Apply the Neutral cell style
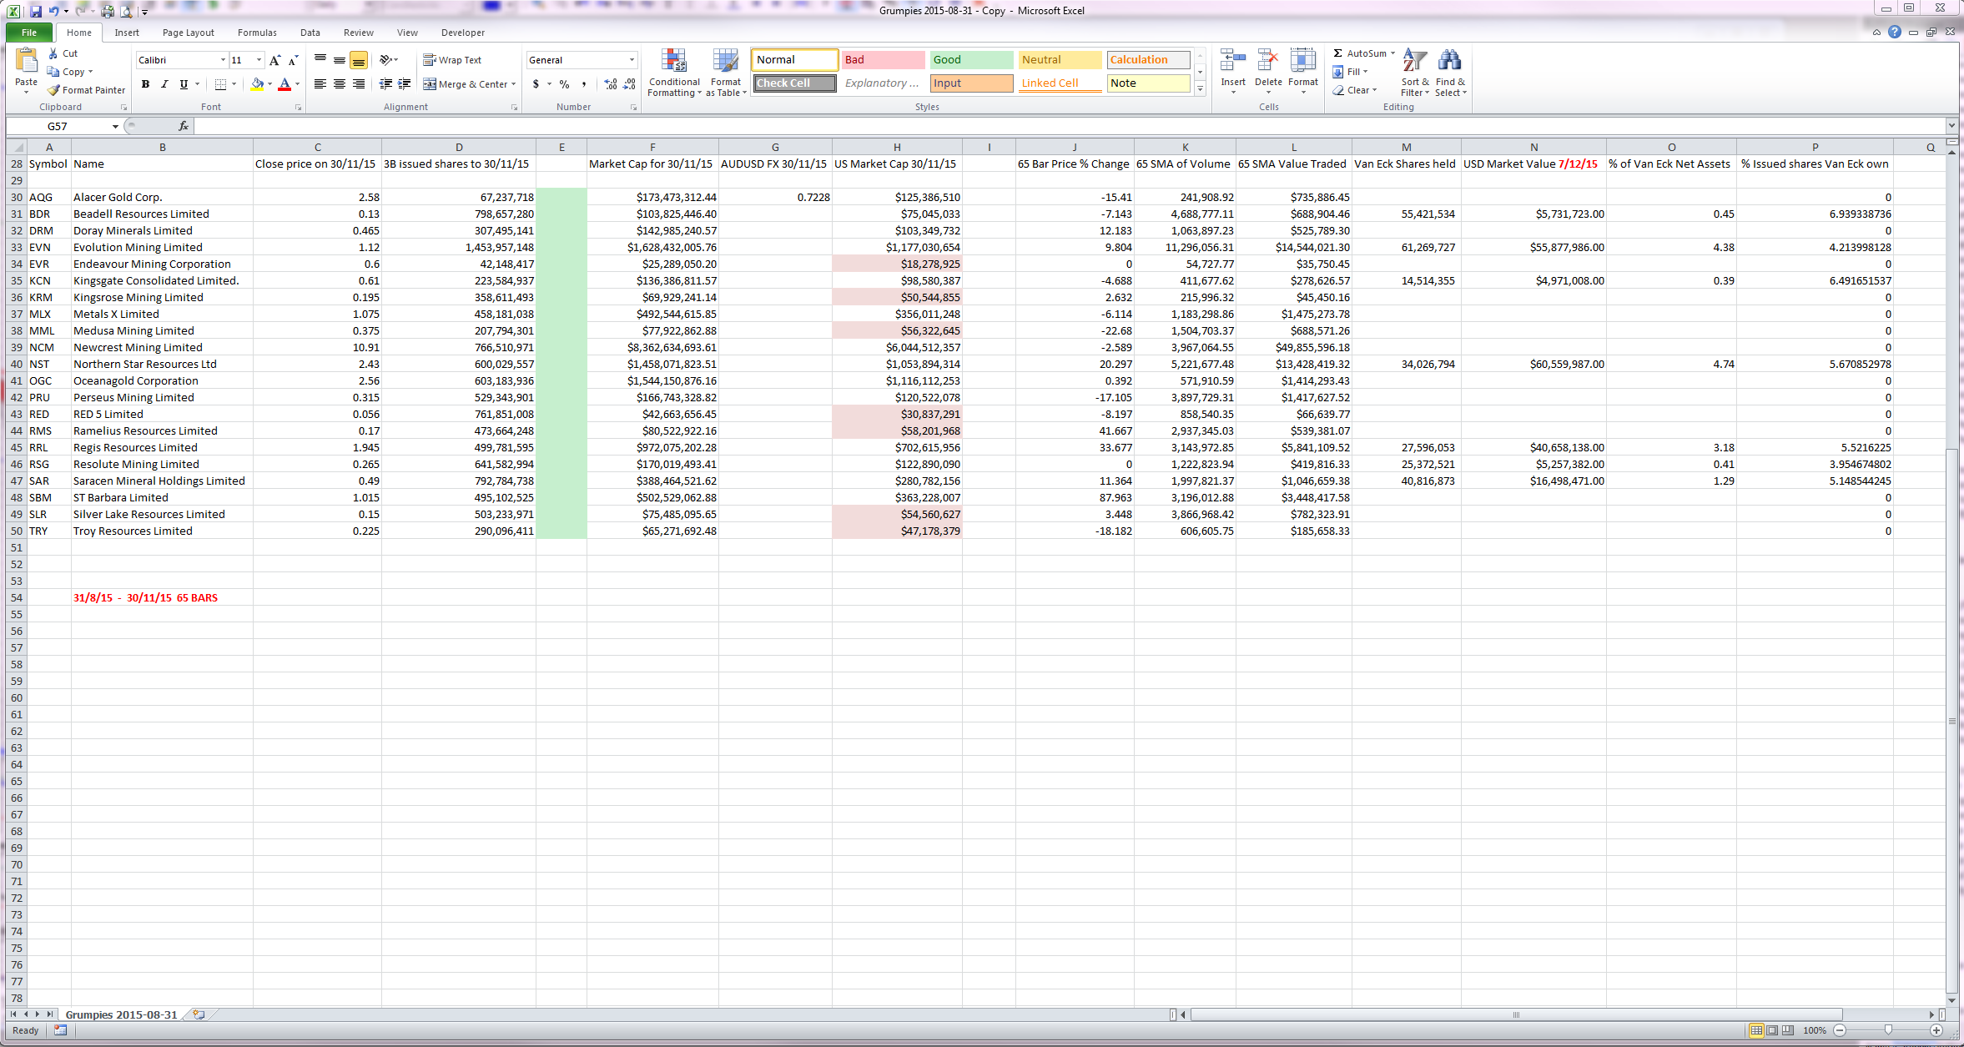This screenshot has width=1964, height=1047. click(1060, 60)
